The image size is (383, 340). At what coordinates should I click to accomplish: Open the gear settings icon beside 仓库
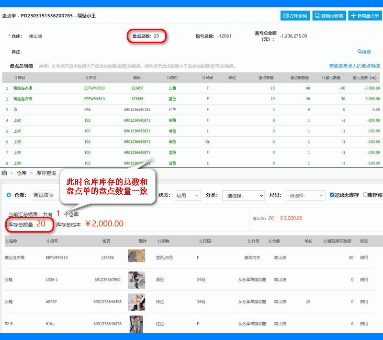(x=9, y=195)
